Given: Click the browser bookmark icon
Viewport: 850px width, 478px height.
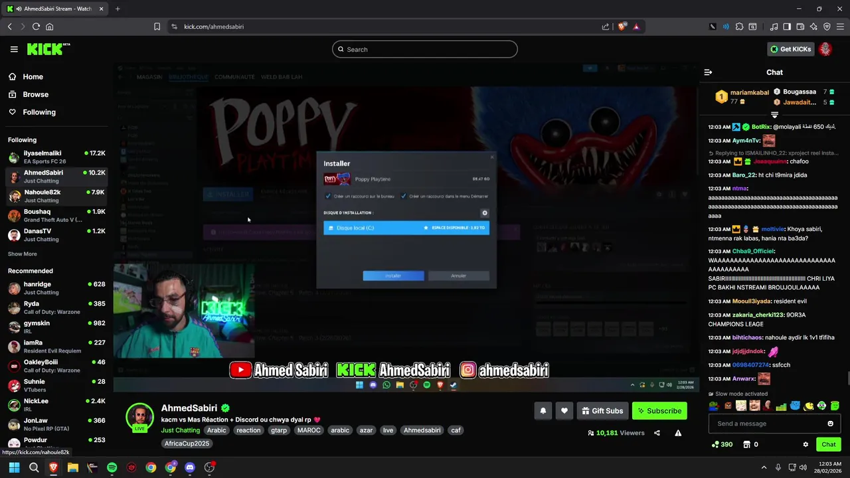Looking at the screenshot, I should click(x=157, y=27).
